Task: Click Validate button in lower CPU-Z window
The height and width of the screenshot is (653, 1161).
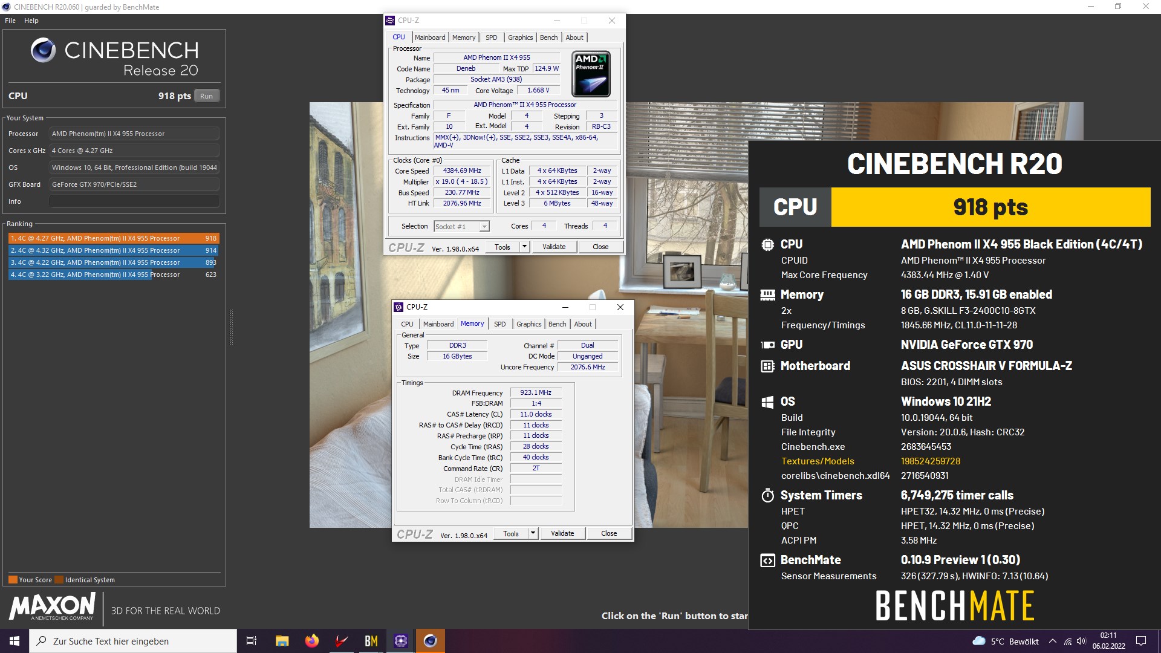Action: click(562, 533)
